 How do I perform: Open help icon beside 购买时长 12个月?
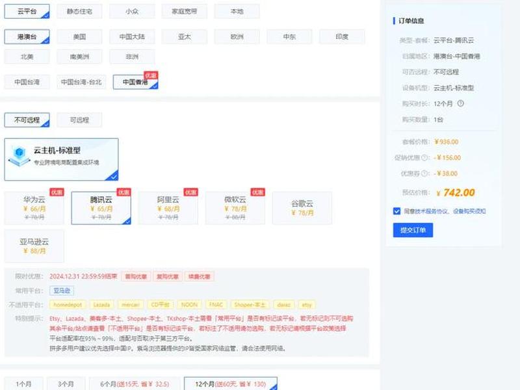point(461,103)
